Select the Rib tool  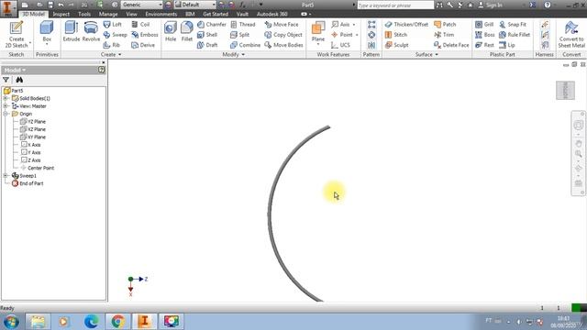tap(112, 45)
